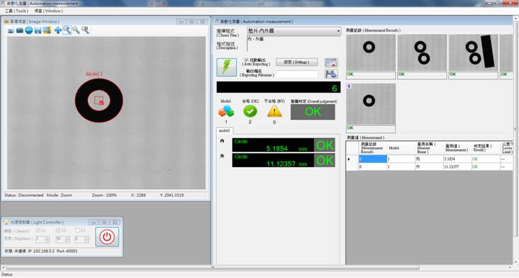Toggle the Auto Exporting checkbox
The width and height of the screenshot is (519, 278).
pos(246,60)
